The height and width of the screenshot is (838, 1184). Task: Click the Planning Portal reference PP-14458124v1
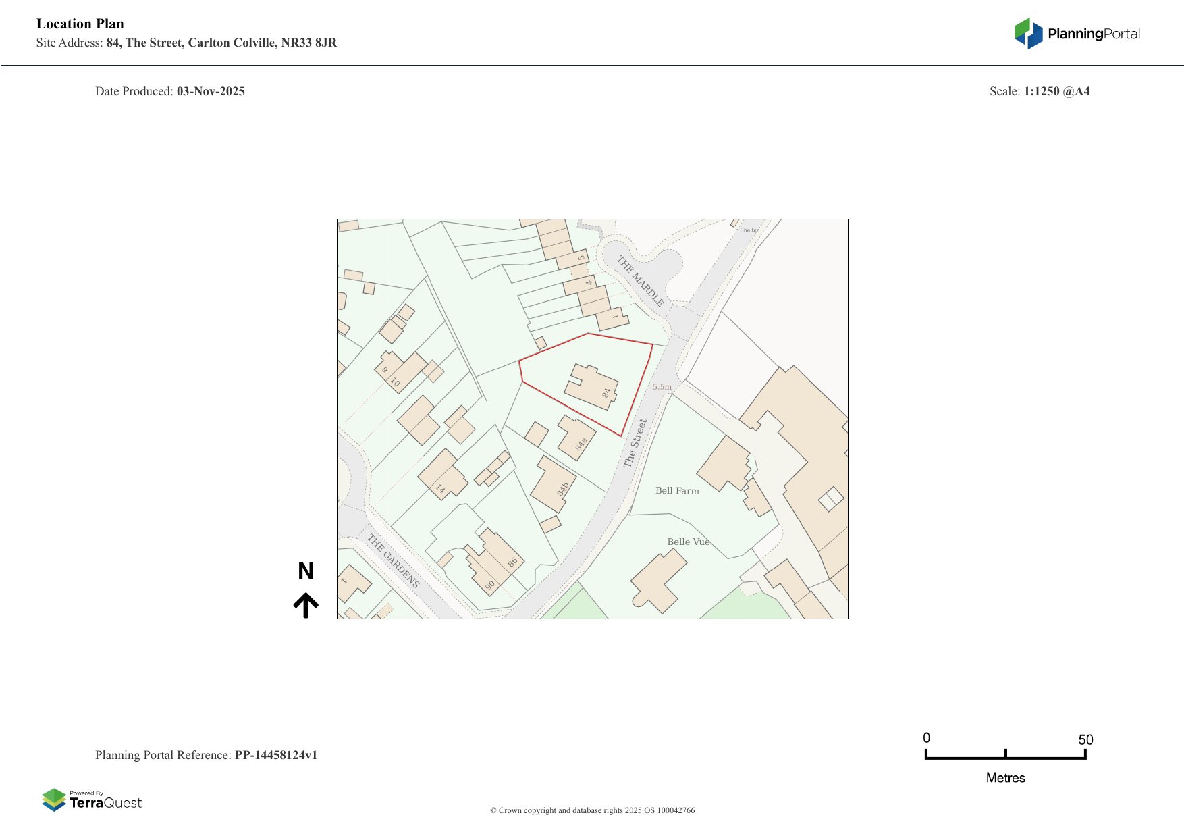point(275,755)
